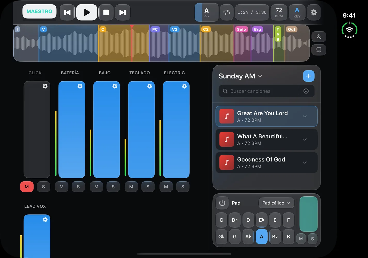Open ELECTRIC track settings gear

click(x=185, y=86)
